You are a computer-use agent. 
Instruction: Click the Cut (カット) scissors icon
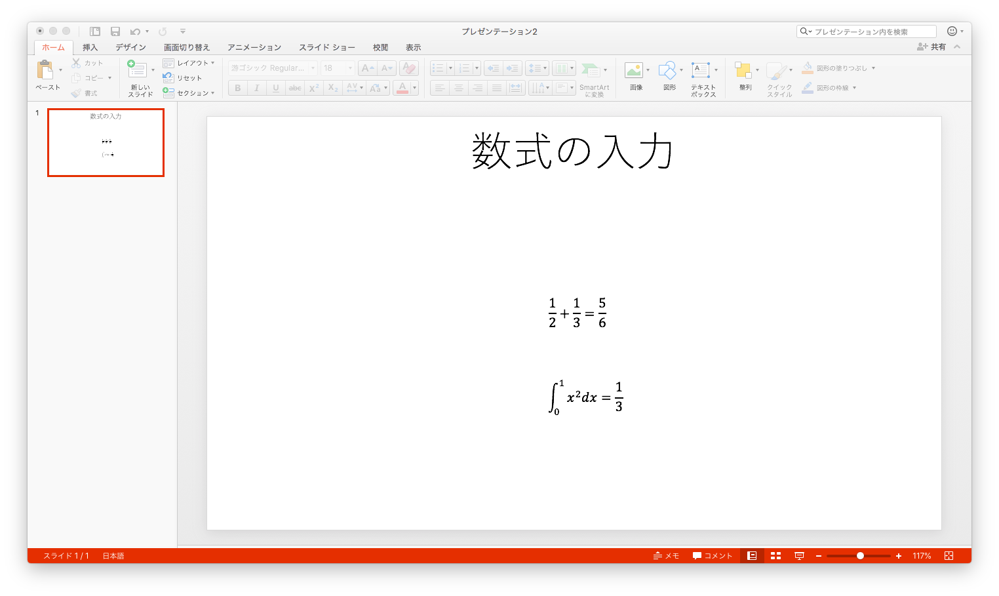tap(76, 63)
